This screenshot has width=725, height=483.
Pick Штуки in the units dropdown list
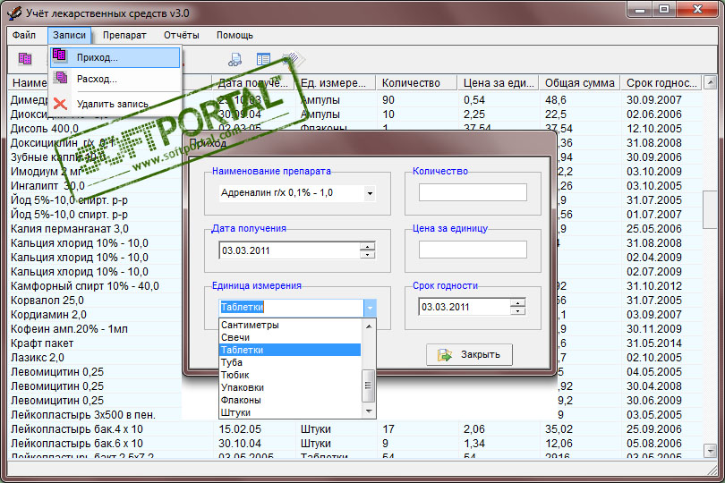pyautogui.click(x=289, y=412)
